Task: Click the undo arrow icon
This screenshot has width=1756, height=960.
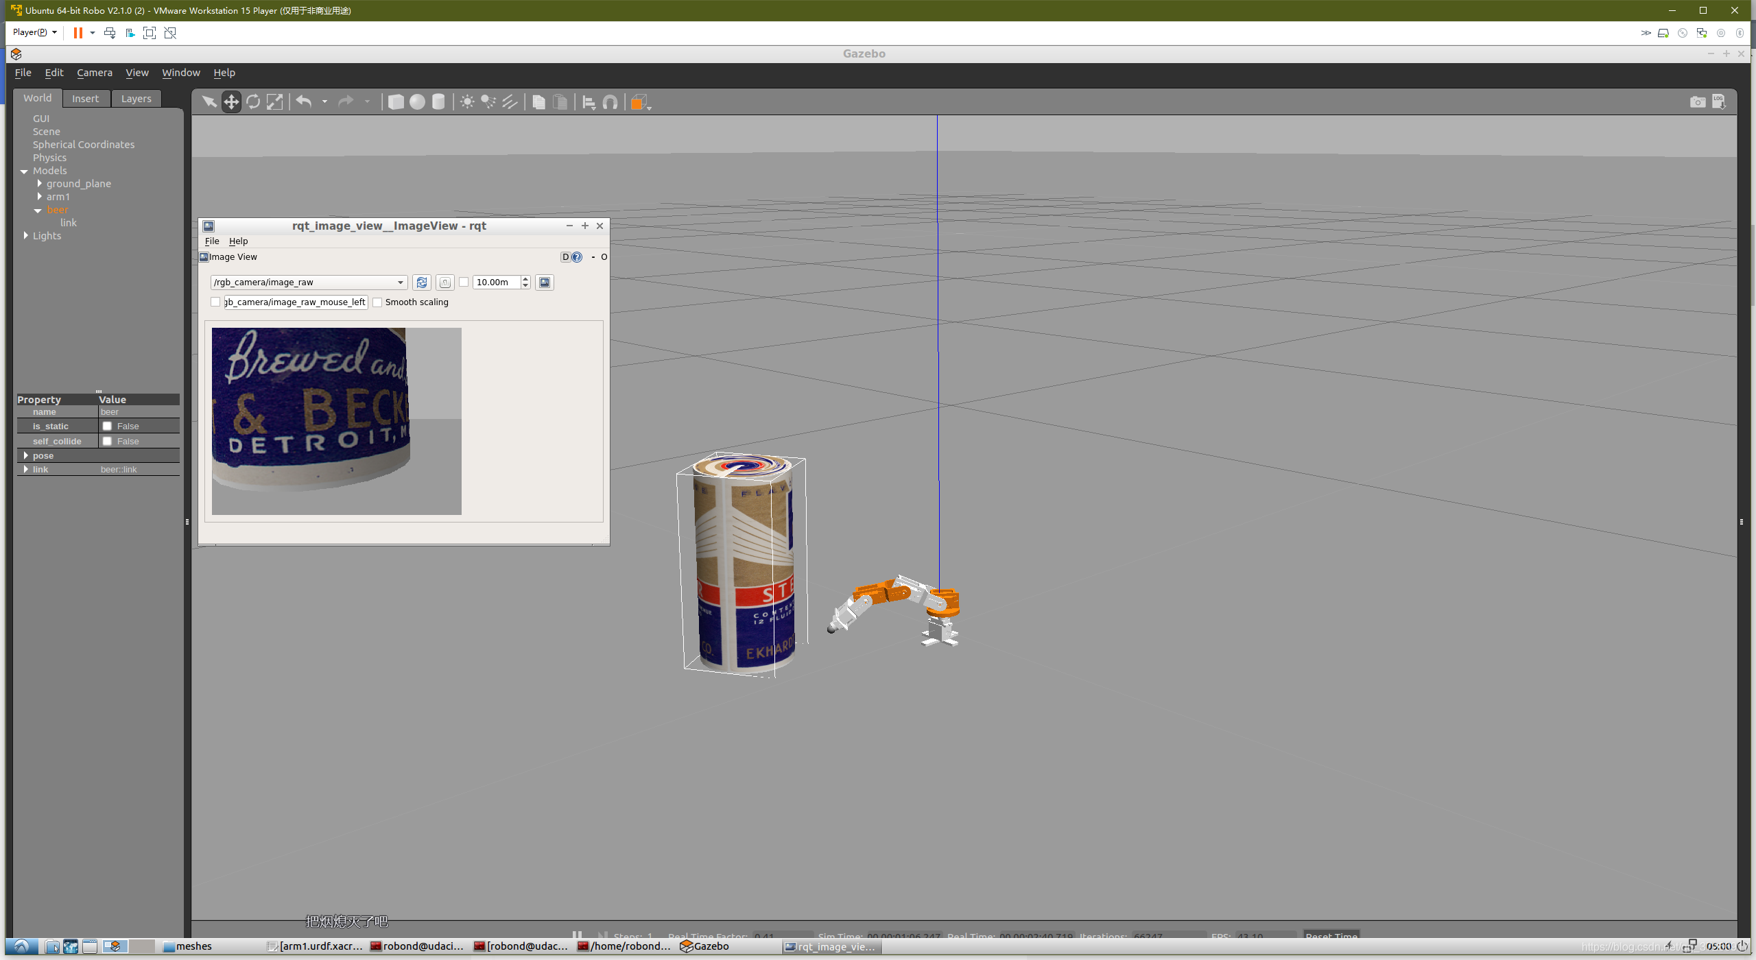Action: point(304,102)
